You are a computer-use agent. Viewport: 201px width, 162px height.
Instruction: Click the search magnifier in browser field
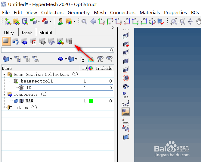tap(112, 50)
